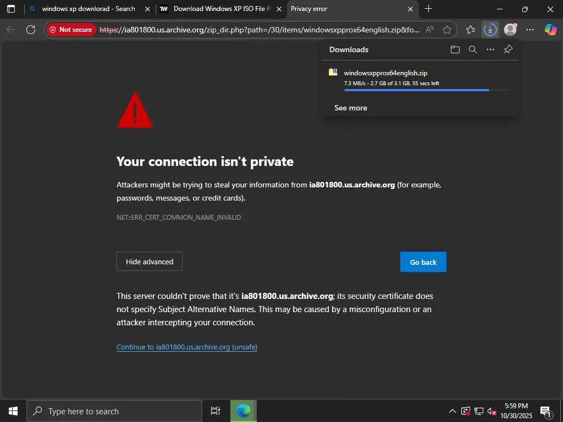Click the security tray icon with red dot

(x=466, y=411)
